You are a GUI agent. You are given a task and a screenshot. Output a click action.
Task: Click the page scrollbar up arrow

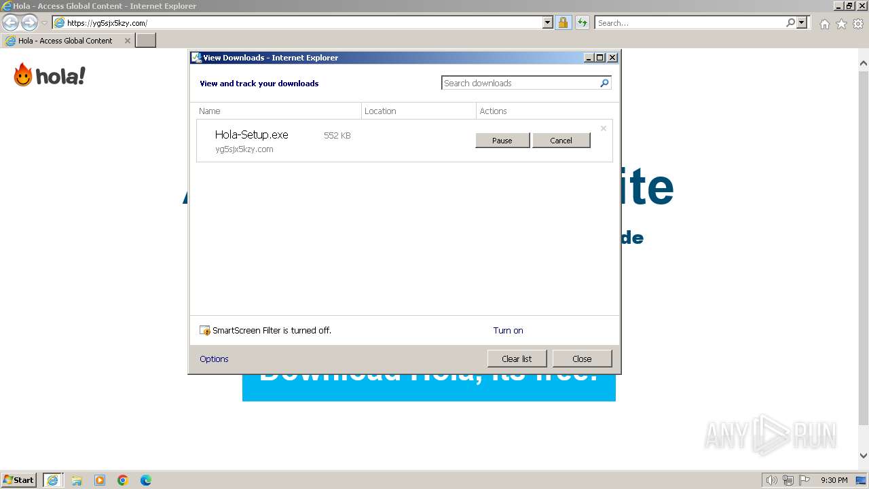(863, 63)
